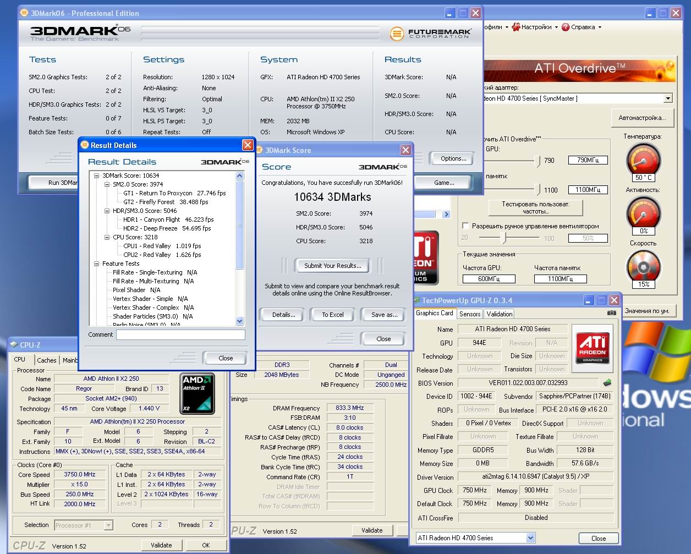This screenshot has height=554, width=691.
Task: Export the score with To Excel
Action: pos(333,315)
